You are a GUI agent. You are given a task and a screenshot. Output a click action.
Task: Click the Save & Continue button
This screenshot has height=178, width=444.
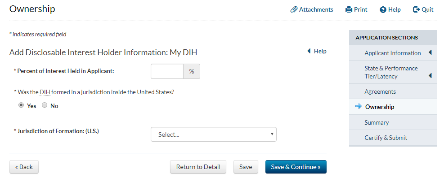(296, 167)
